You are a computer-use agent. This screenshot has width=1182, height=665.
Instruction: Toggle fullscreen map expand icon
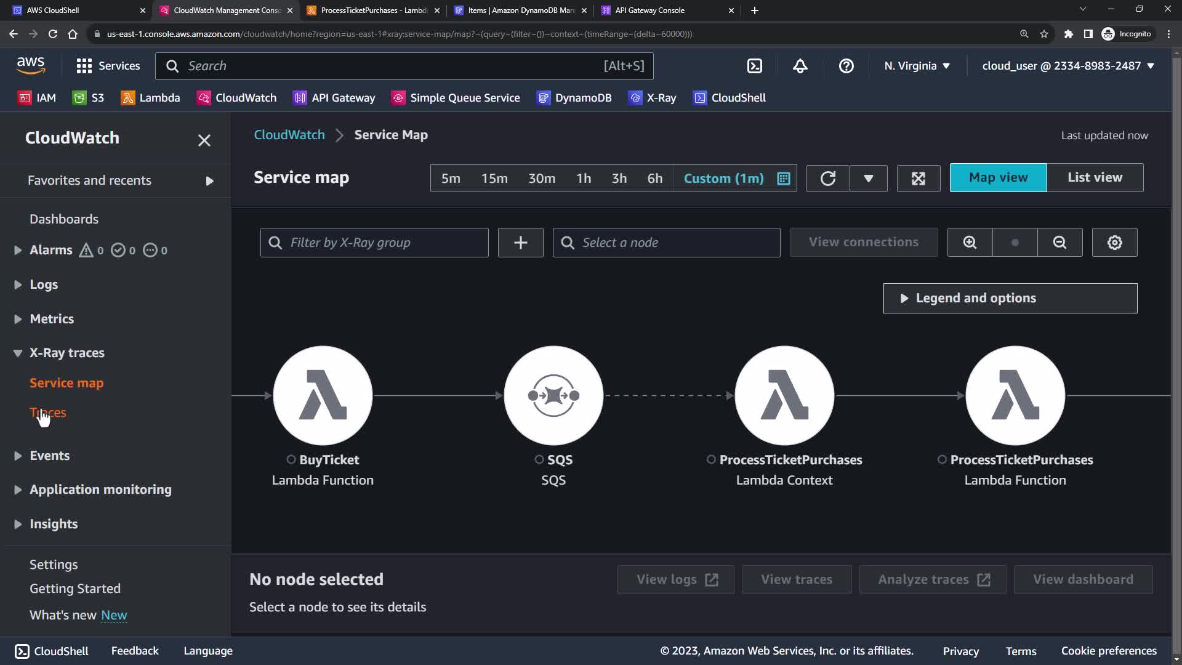tap(918, 179)
